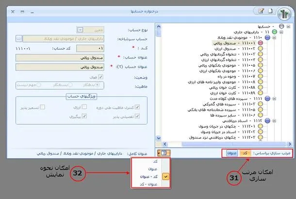This screenshot has width=296, height=199.
Task: Click yellow circle of ساير سپرده ها
Action: click(x=260, y=115)
